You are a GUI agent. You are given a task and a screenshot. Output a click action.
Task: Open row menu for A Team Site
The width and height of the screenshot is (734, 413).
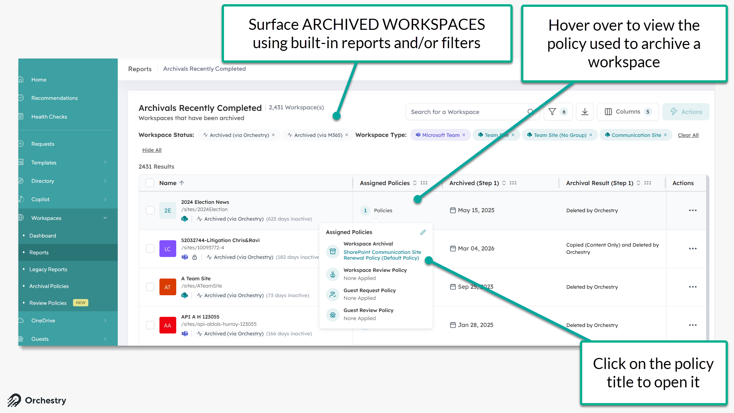[x=693, y=287]
